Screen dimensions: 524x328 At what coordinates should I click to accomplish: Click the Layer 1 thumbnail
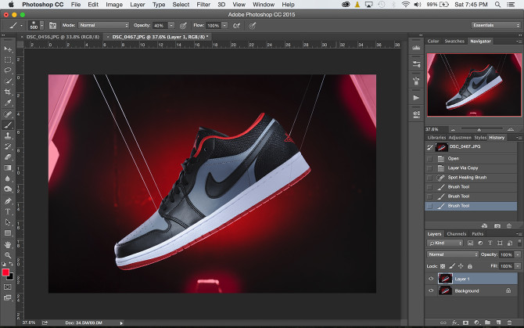click(x=445, y=279)
